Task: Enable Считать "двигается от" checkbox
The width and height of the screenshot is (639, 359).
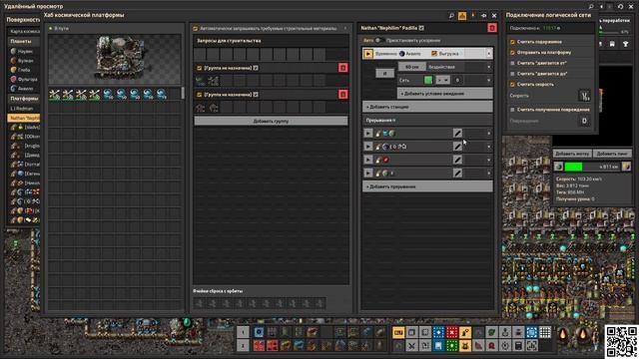Action: (x=512, y=63)
